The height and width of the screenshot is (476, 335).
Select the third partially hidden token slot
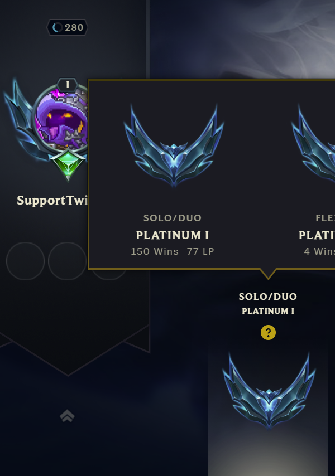click(109, 275)
